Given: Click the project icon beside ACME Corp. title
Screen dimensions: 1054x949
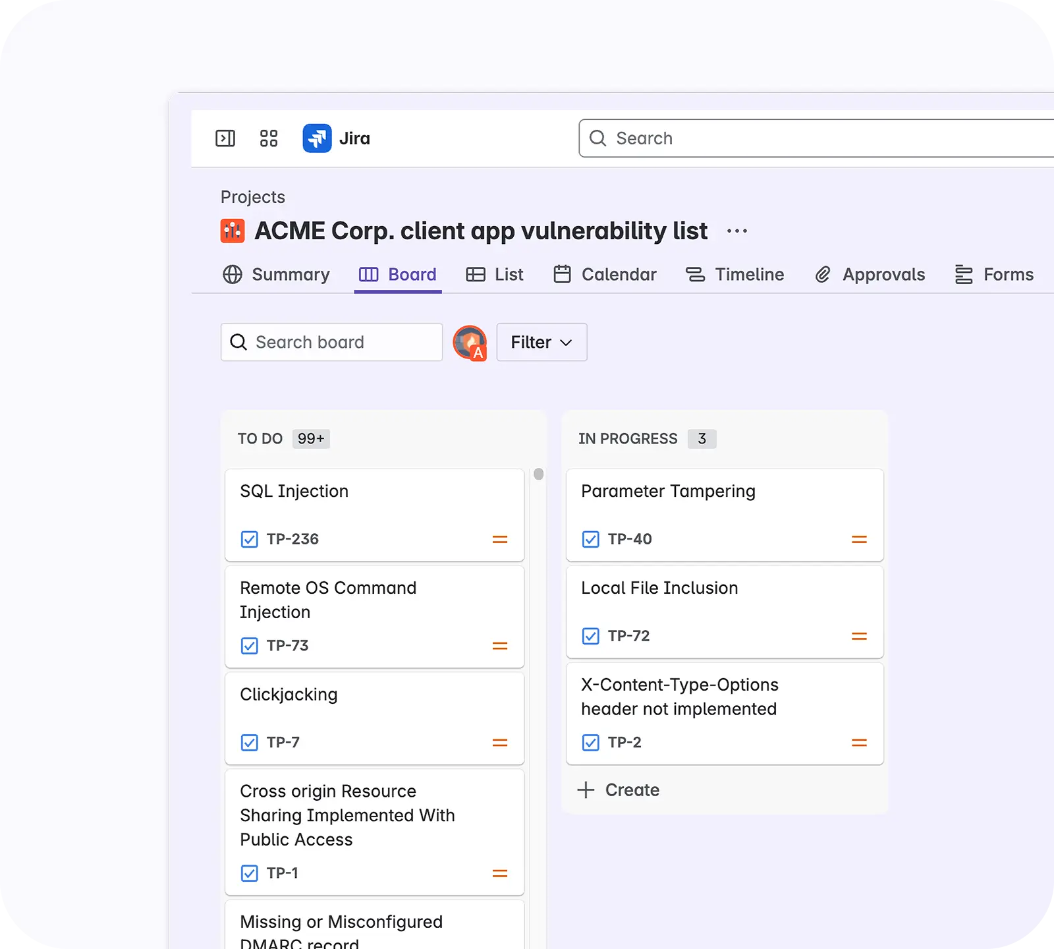Looking at the screenshot, I should coord(233,231).
